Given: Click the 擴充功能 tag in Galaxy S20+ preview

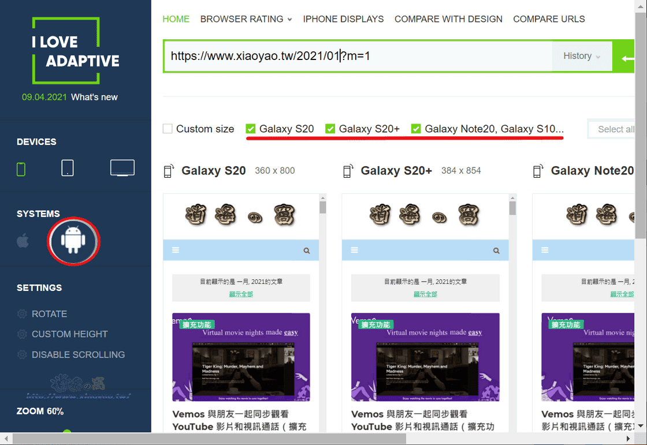Looking at the screenshot, I should click(x=376, y=325).
